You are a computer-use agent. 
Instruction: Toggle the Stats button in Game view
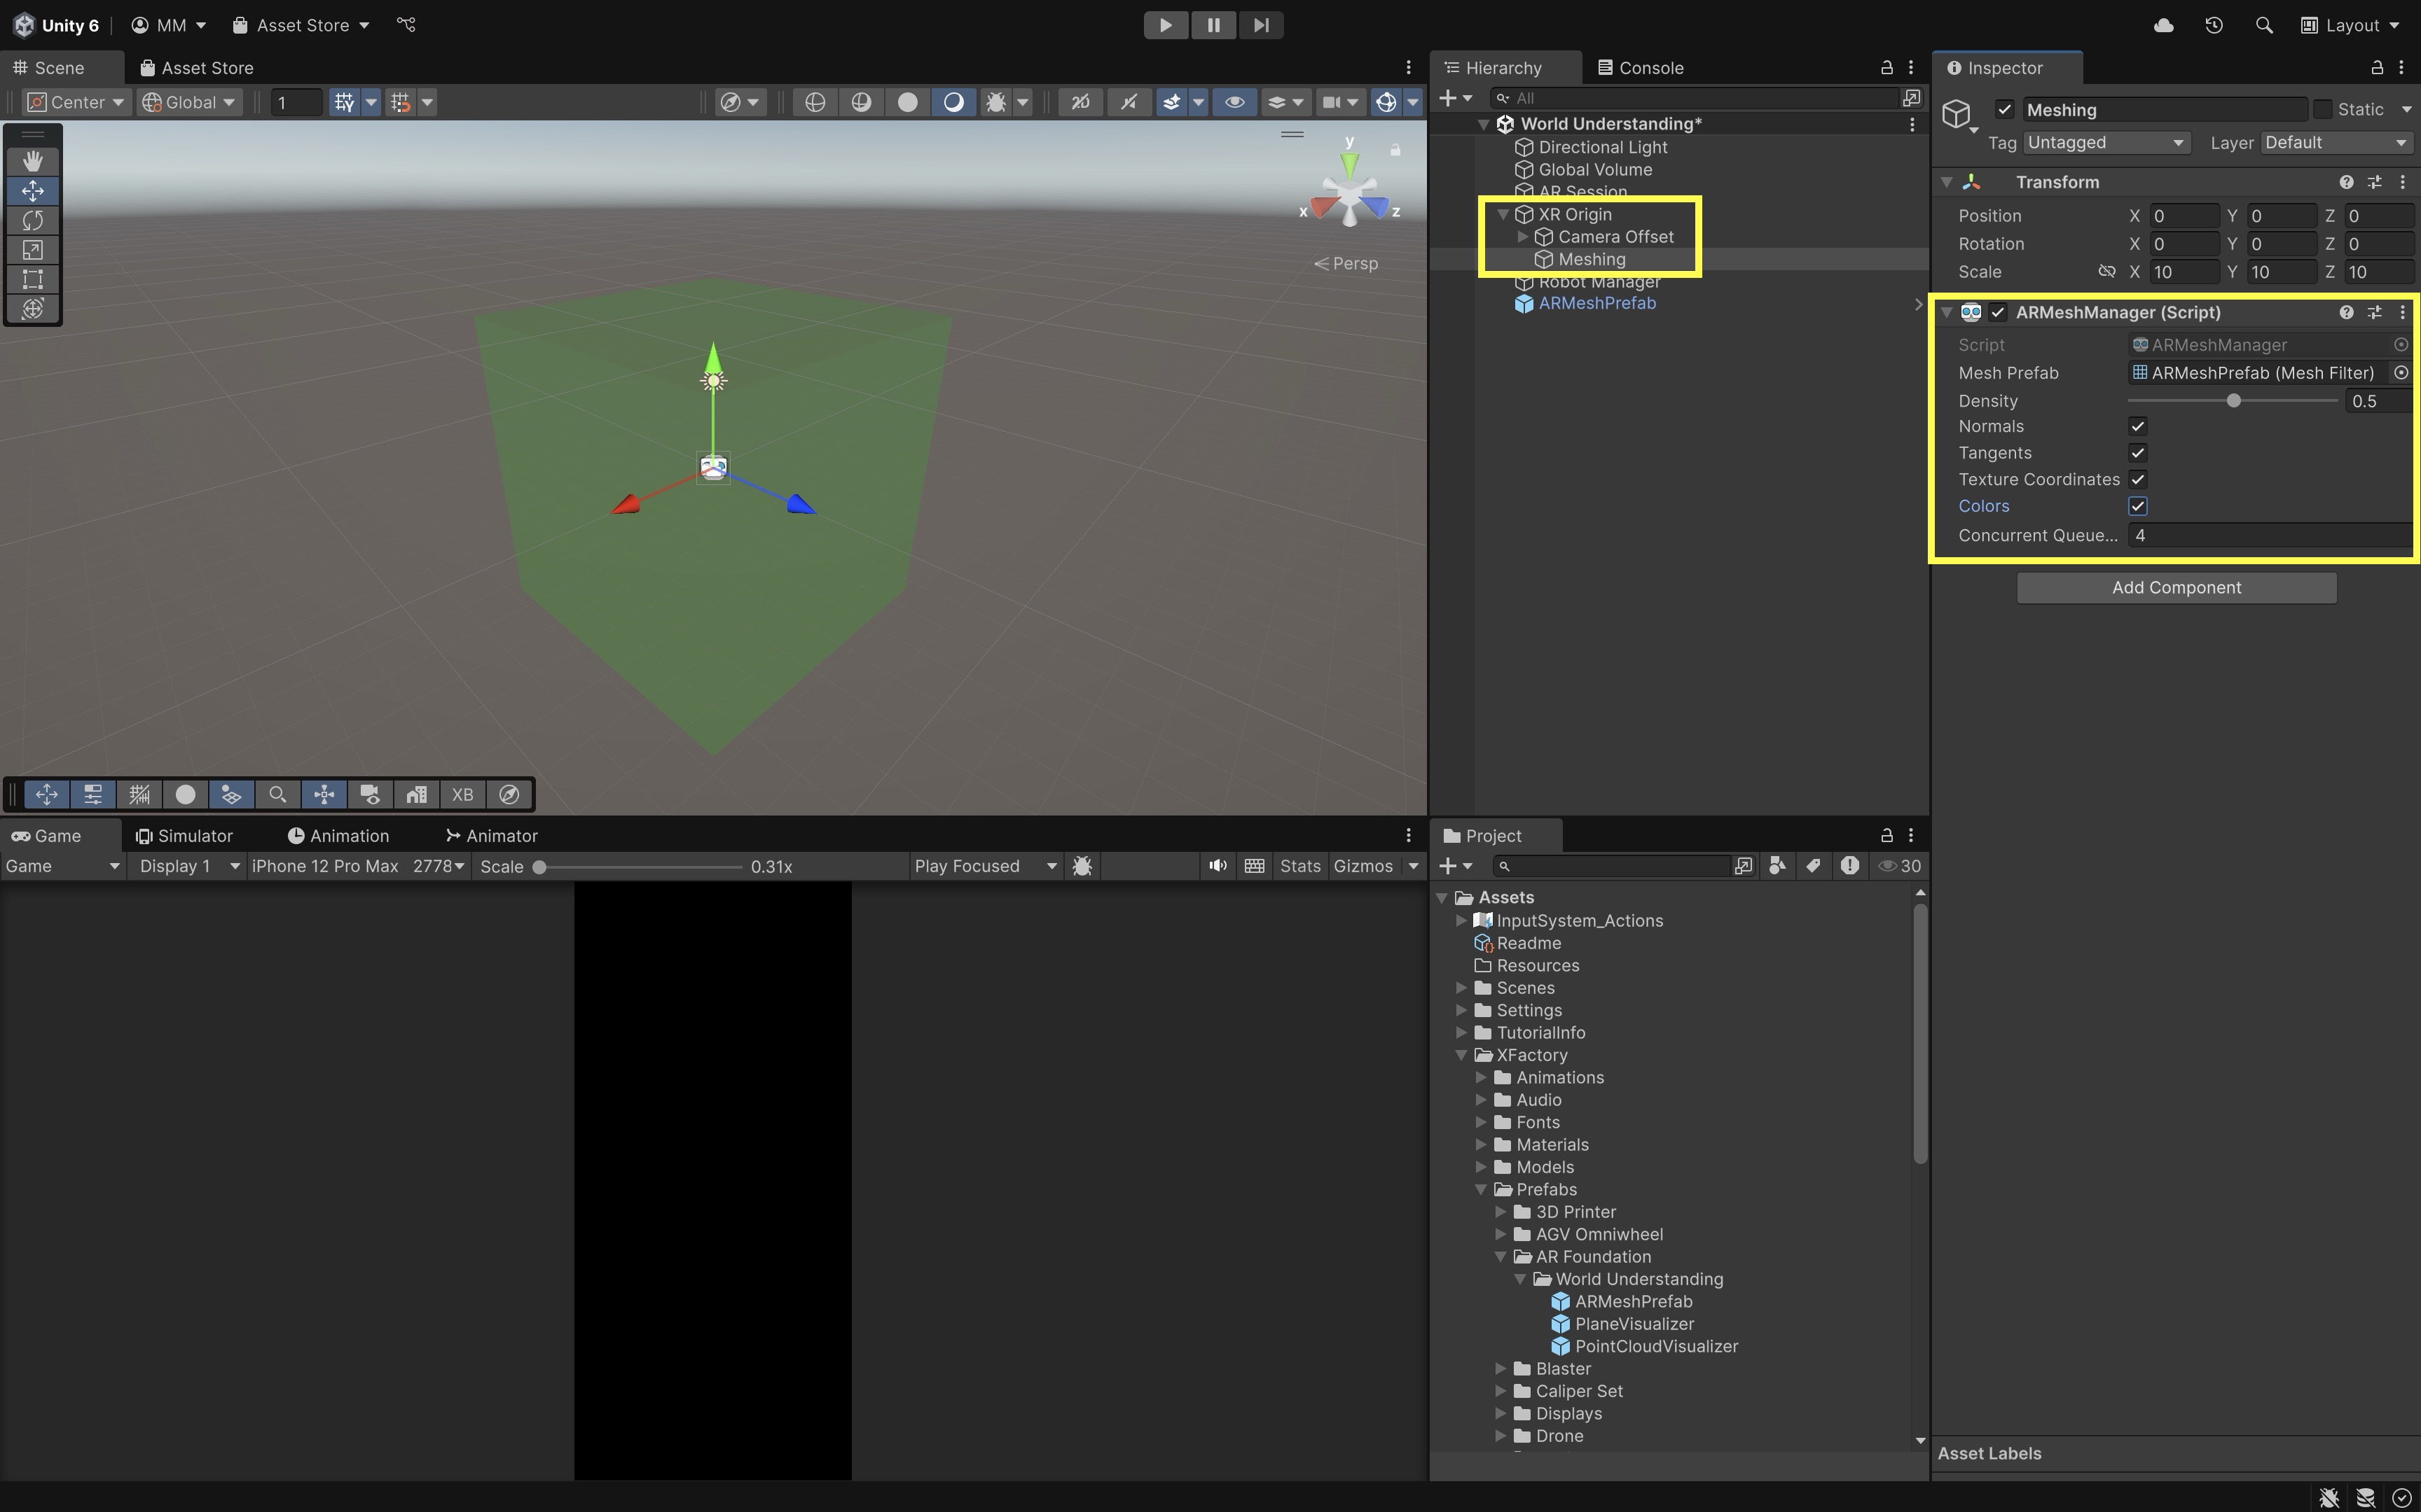tap(1299, 866)
